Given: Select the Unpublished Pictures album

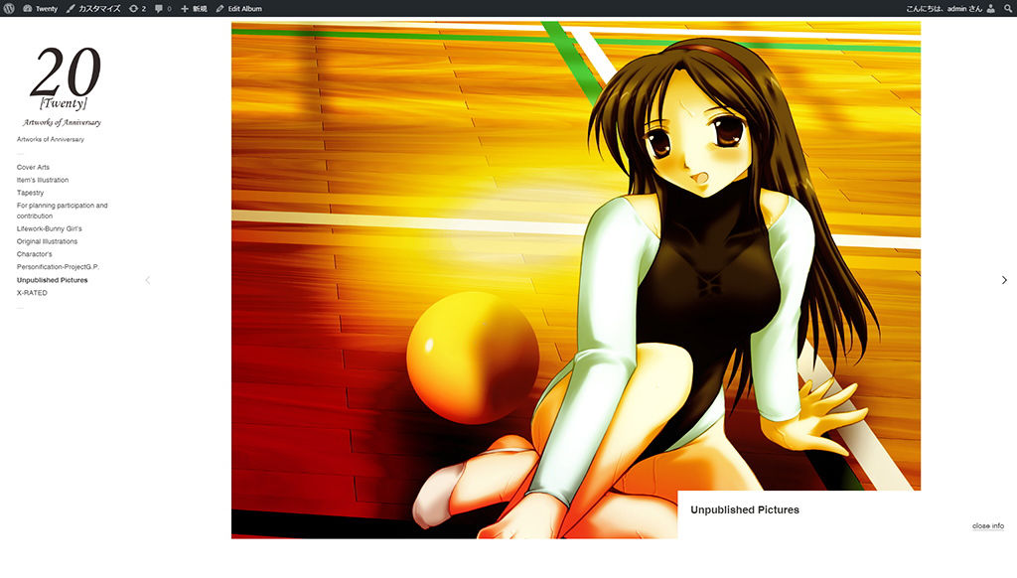Looking at the screenshot, I should 52,280.
